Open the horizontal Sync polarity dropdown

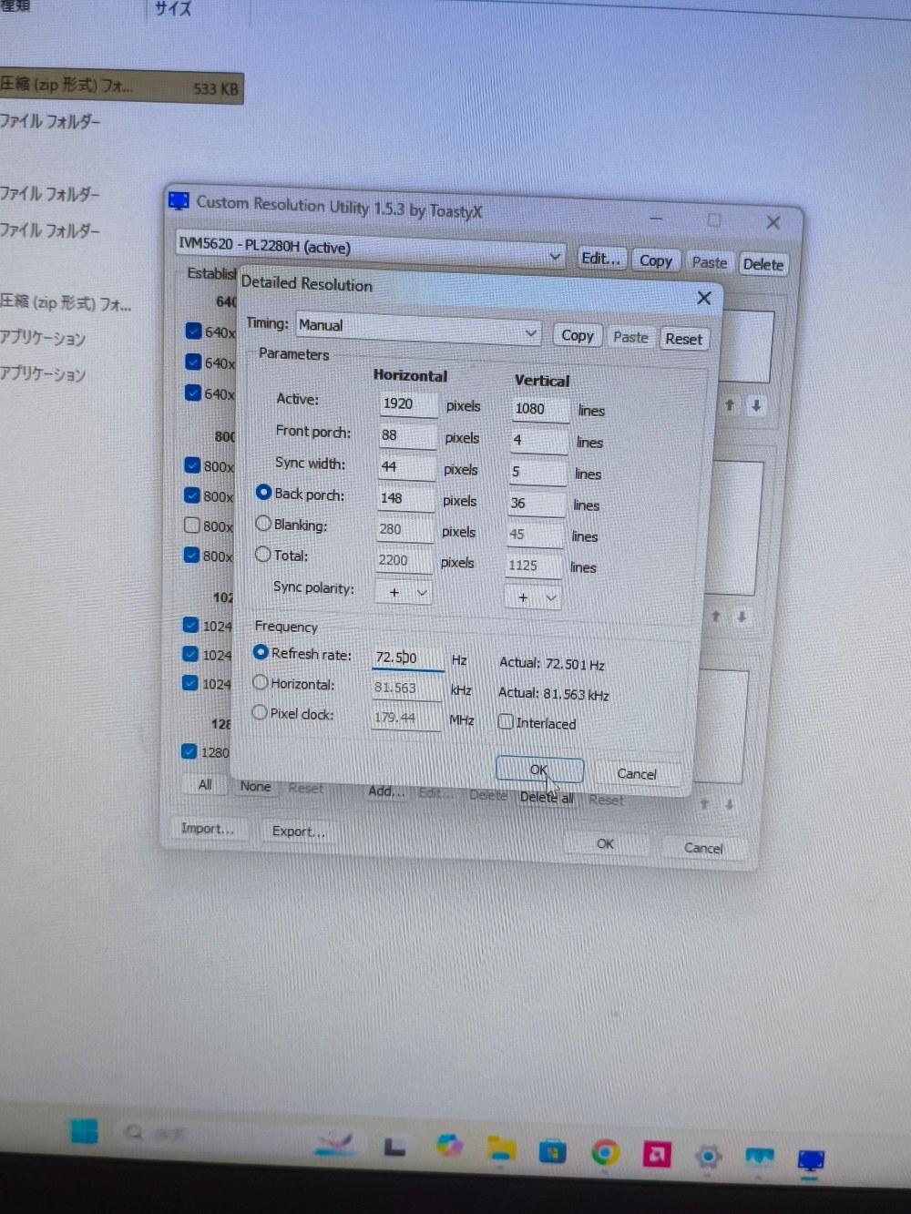[403, 592]
